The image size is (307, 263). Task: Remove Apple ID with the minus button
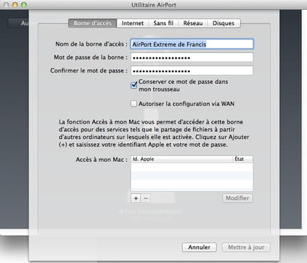click(146, 198)
